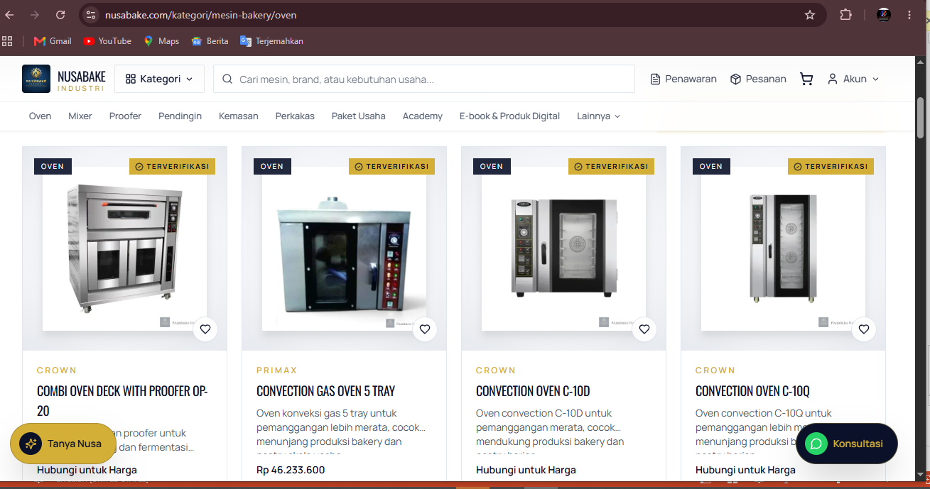Open the Chrome three-dot menu

click(909, 15)
